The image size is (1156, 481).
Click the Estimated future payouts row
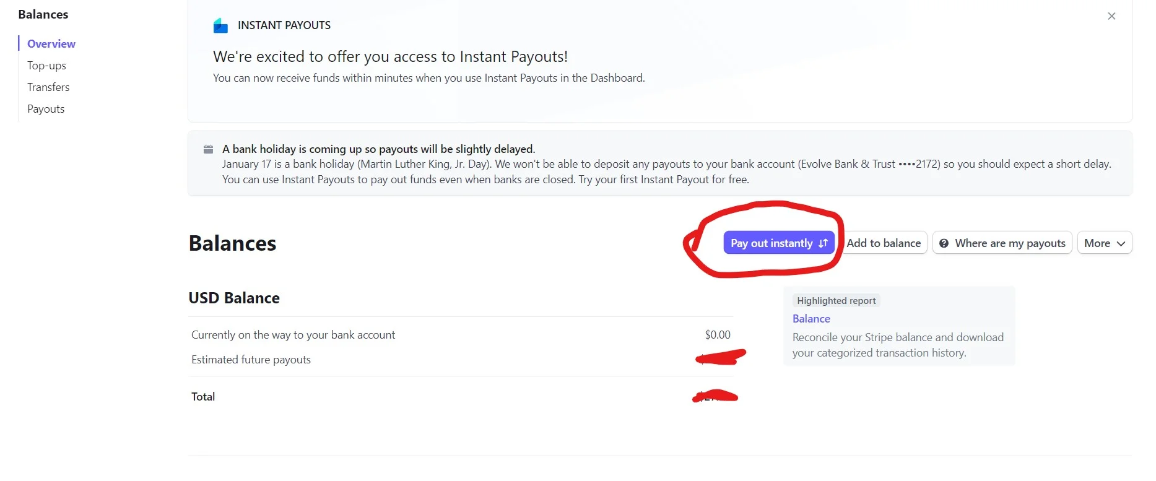click(x=251, y=360)
